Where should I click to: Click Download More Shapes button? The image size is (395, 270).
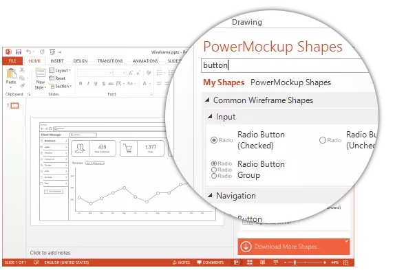pos(293,247)
